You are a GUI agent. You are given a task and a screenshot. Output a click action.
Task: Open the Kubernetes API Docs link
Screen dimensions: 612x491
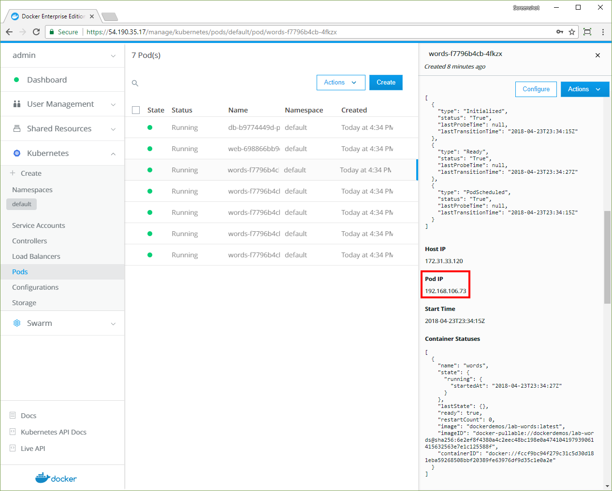tap(53, 432)
